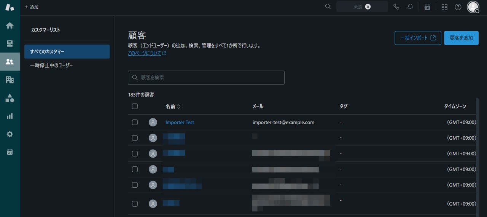Toggle the select-all checkbox in the header row
The width and height of the screenshot is (487, 217).
(x=135, y=106)
